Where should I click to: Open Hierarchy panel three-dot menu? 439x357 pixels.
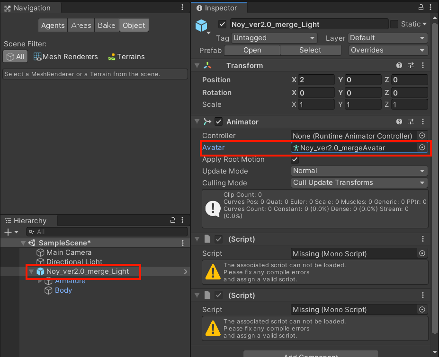coord(182,220)
